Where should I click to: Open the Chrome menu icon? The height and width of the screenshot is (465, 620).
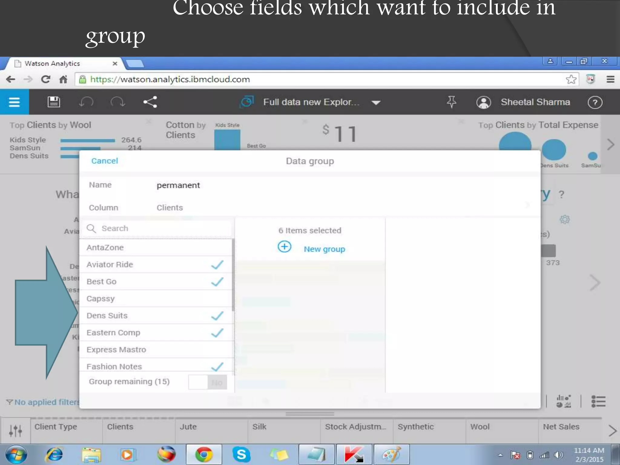click(x=610, y=79)
